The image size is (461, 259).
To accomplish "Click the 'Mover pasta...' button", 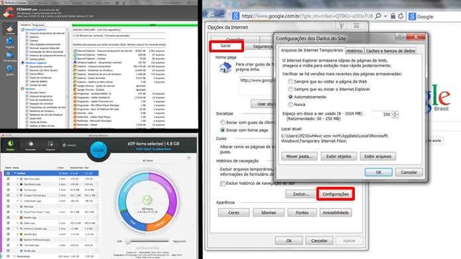I will 299,156.
